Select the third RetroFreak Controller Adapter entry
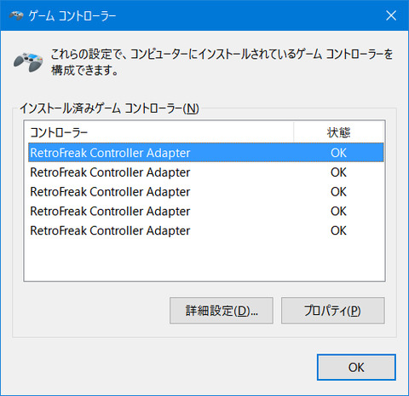Image resolution: width=409 pixels, height=396 pixels. pyautogui.click(x=206, y=192)
